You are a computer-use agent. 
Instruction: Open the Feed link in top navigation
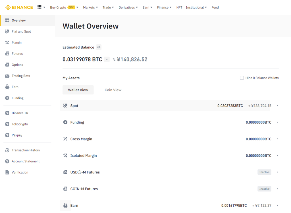pyautogui.click(x=215, y=7)
